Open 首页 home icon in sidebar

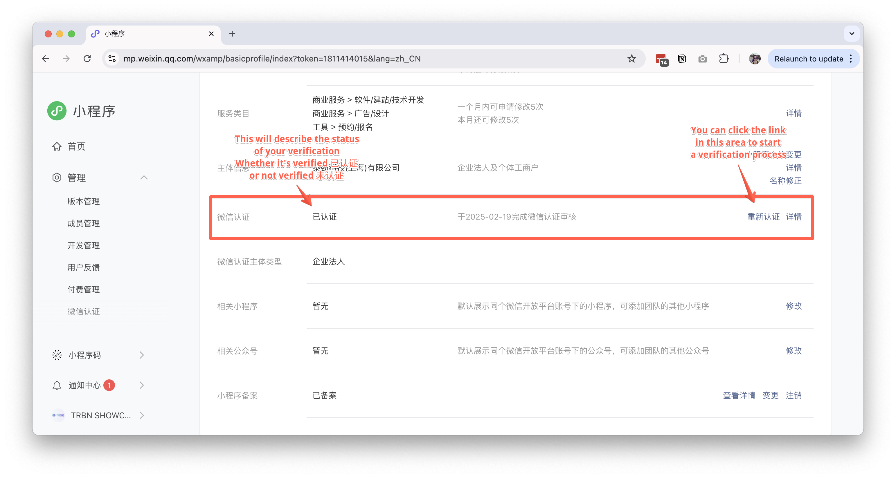point(57,146)
